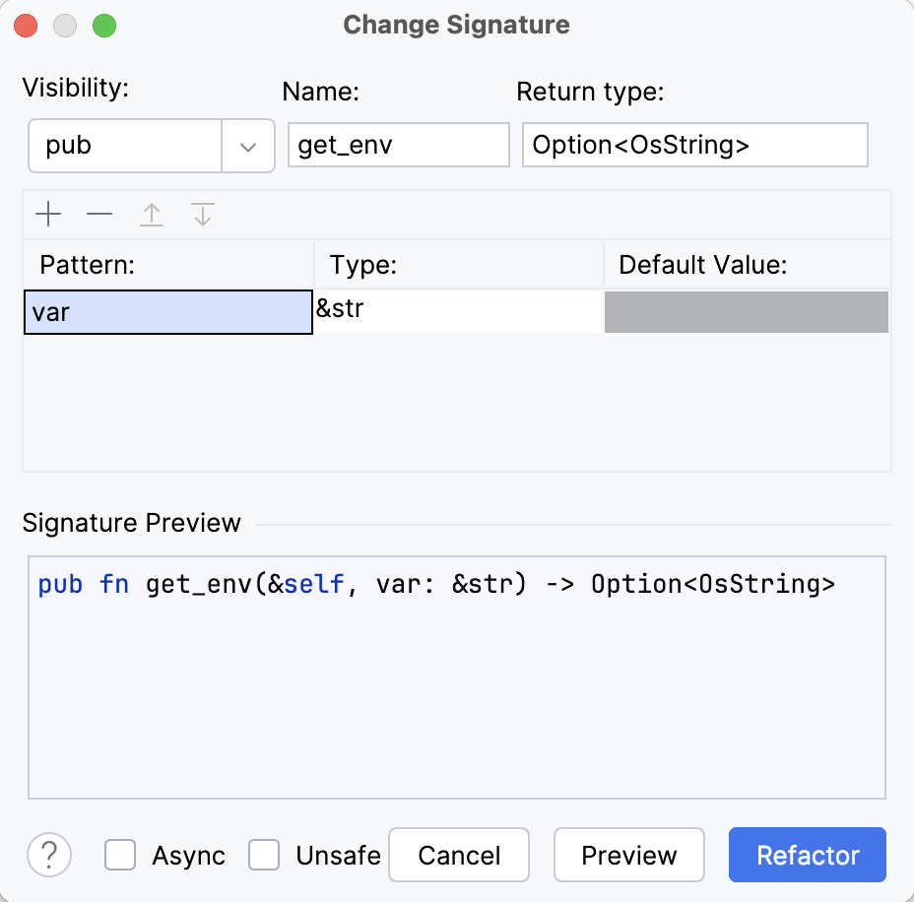This screenshot has height=902, width=914.
Task: Open the Preview of changes
Action: (628, 855)
